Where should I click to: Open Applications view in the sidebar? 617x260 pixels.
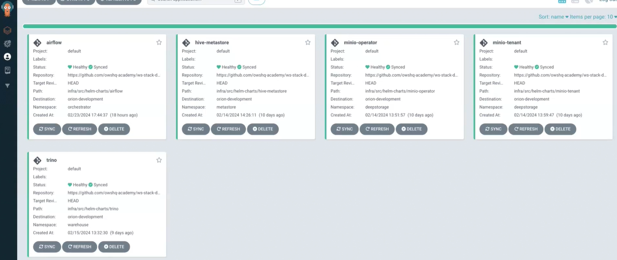pyautogui.click(x=7, y=31)
